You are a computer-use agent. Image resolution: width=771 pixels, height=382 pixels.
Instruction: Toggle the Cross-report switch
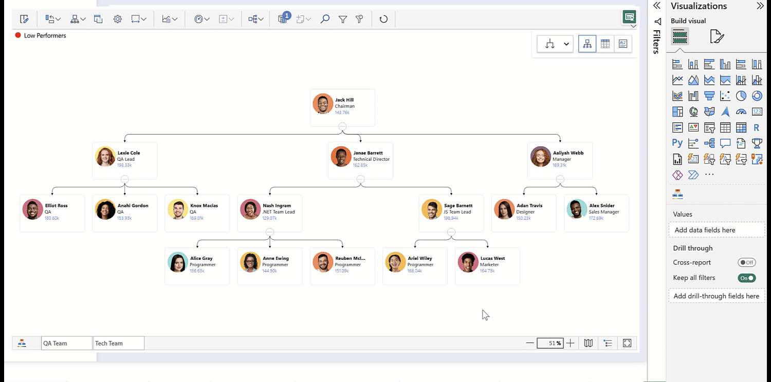pos(746,262)
